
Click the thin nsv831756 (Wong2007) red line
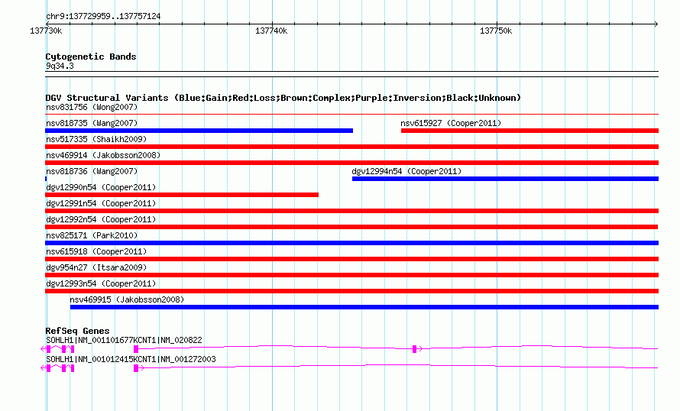click(x=351, y=115)
